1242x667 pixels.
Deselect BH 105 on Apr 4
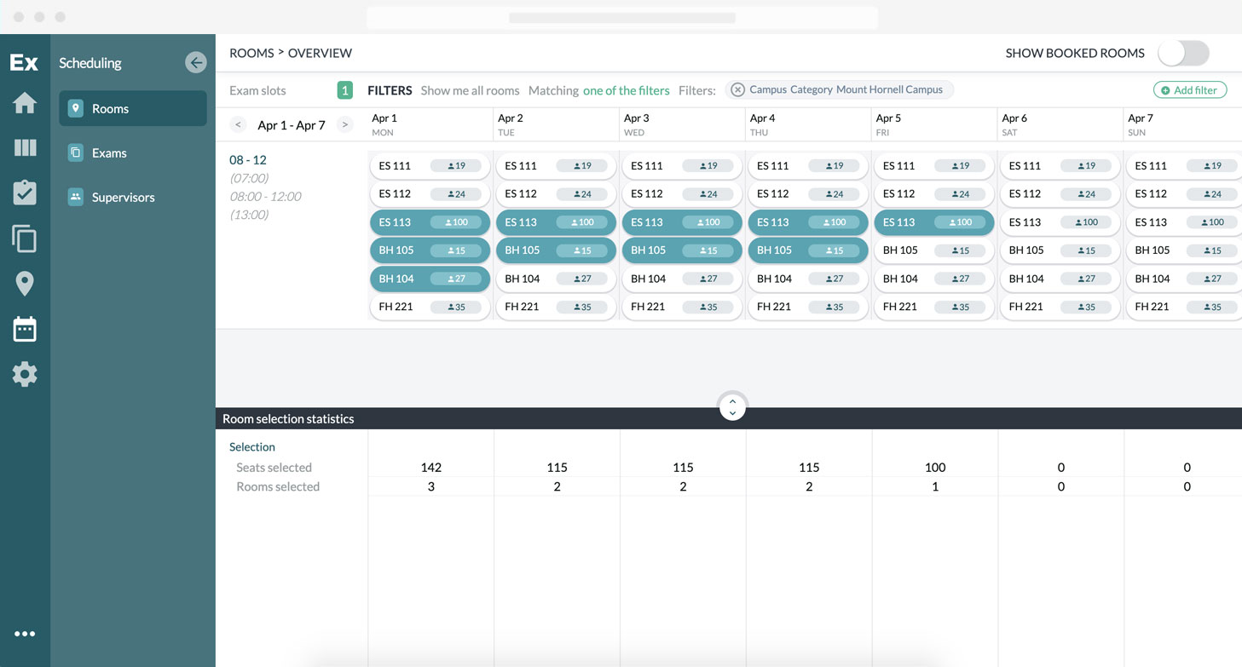click(x=808, y=250)
